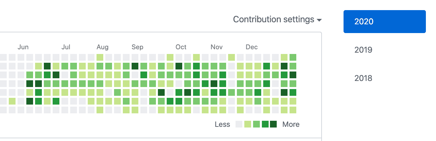Click the Oct month label

coord(181,47)
